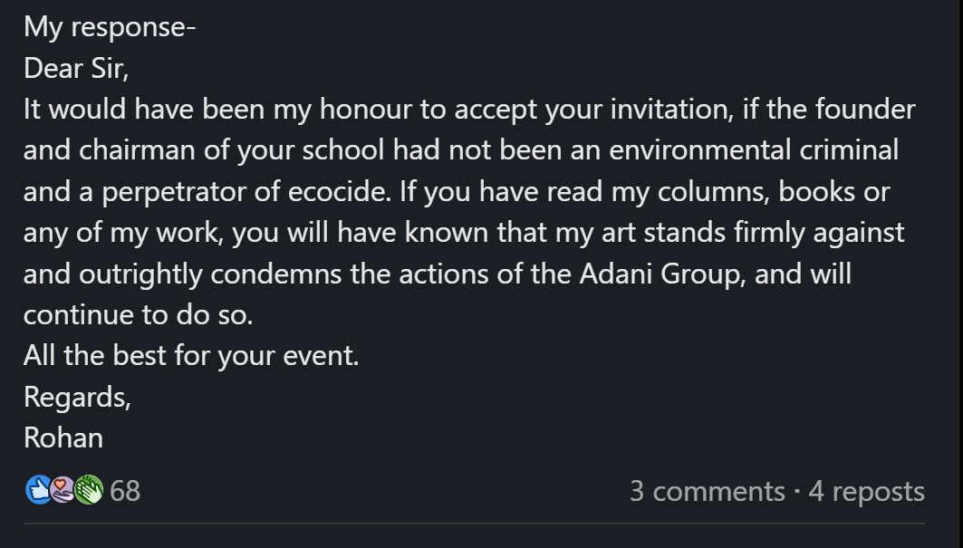
Task: Click the "All the best for your event." line
Action: [191, 355]
